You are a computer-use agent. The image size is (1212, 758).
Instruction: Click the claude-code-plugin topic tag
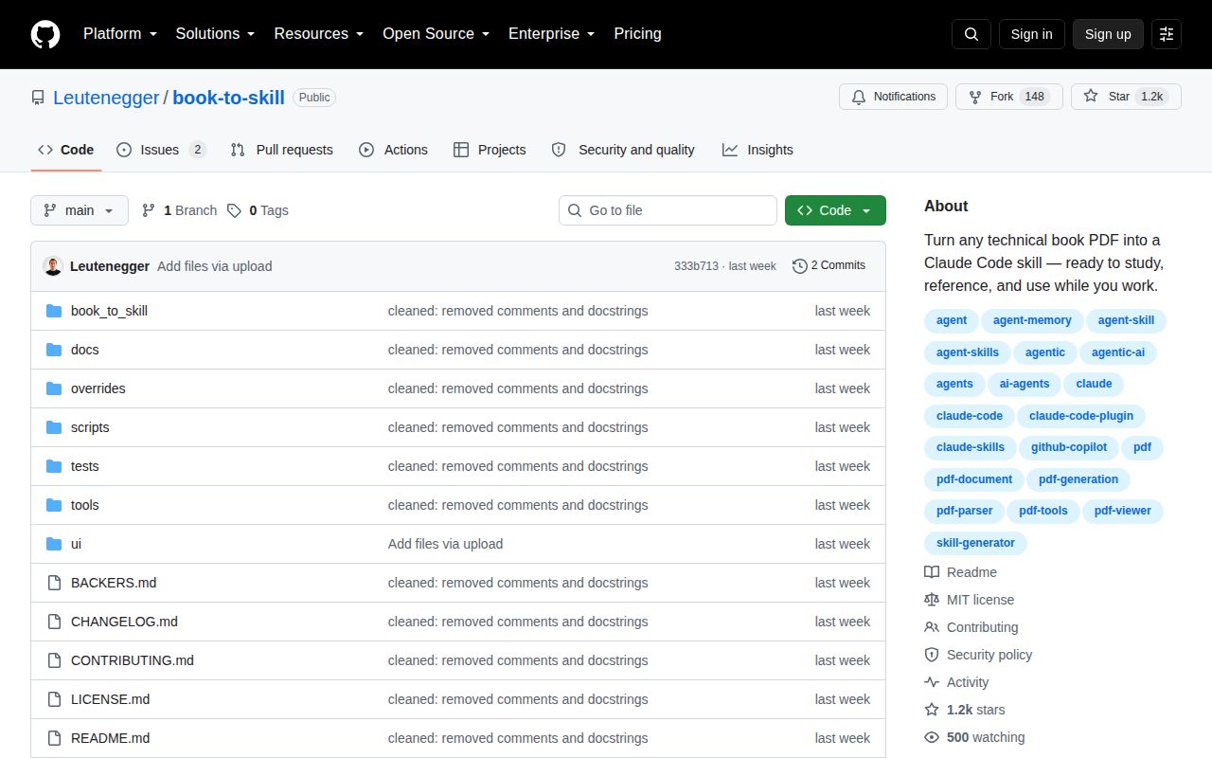[x=1081, y=416]
